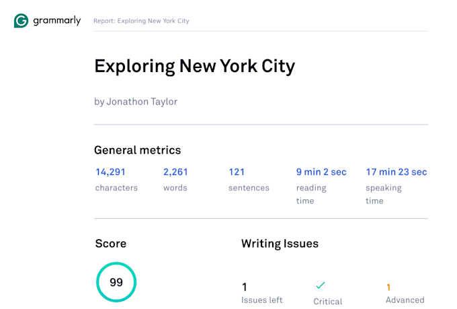Image resolution: width=457 pixels, height=309 pixels.
Task: Click the Exploring New York City title
Action: [195, 66]
